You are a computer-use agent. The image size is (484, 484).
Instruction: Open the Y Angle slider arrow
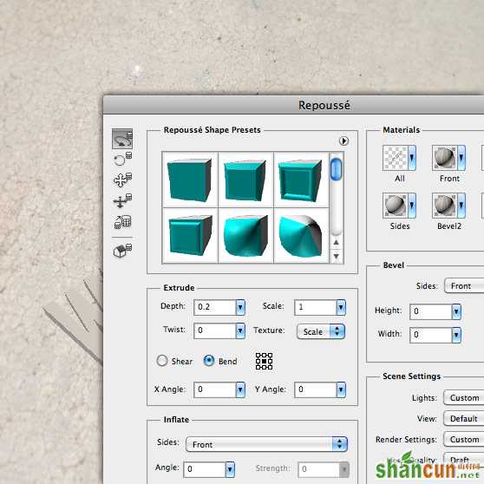tap(341, 389)
